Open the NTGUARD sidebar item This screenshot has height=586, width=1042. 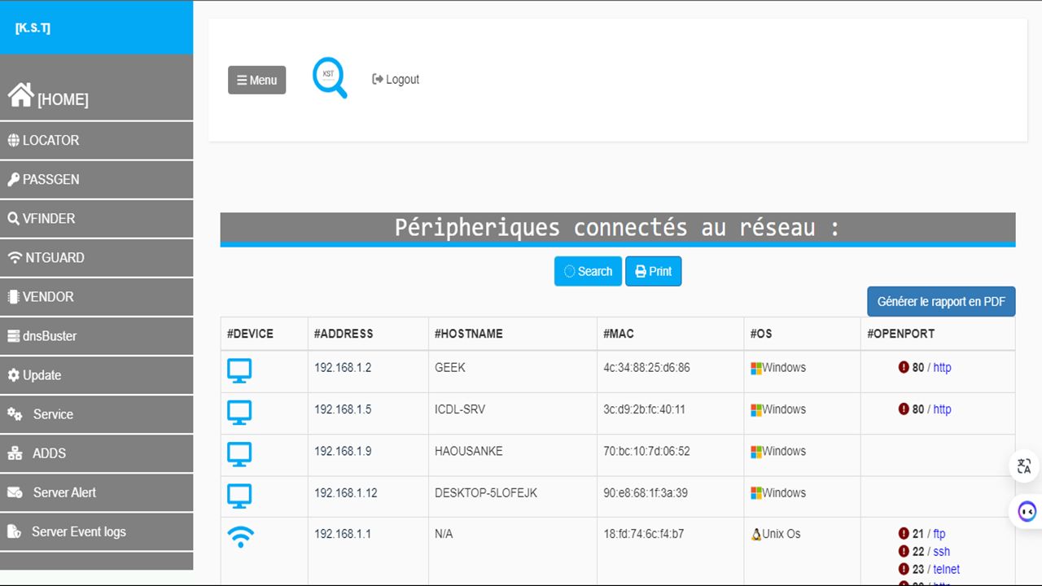click(x=96, y=257)
